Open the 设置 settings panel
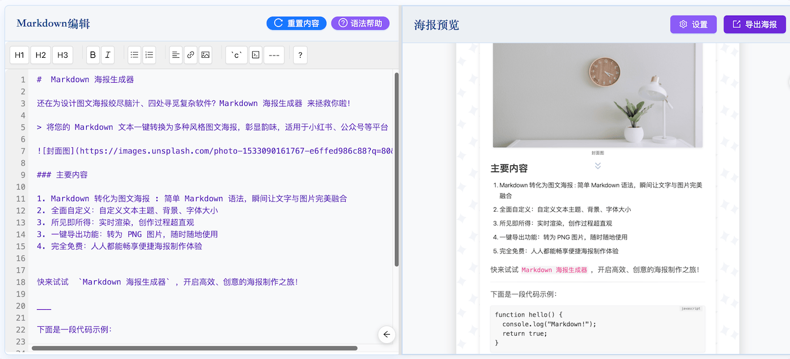 tap(694, 24)
